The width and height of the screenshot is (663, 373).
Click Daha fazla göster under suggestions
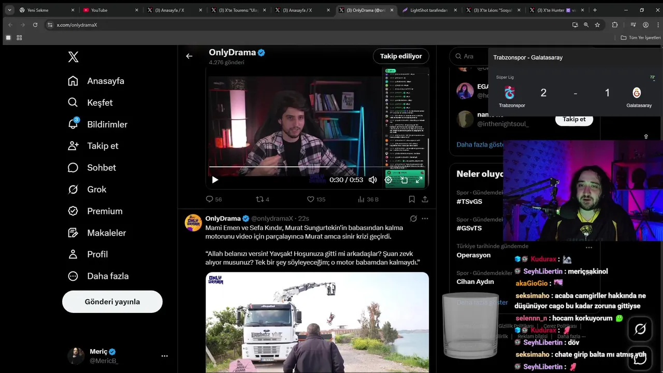pos(480,145)
